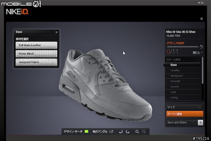Click the reset design arrow icon
Viewport: 211px width, 141px height.
pyautogui.click(x=201, y=47)
